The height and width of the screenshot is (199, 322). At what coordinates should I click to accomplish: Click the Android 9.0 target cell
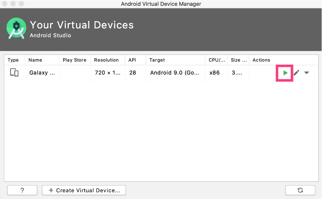[x=176, y=73]
